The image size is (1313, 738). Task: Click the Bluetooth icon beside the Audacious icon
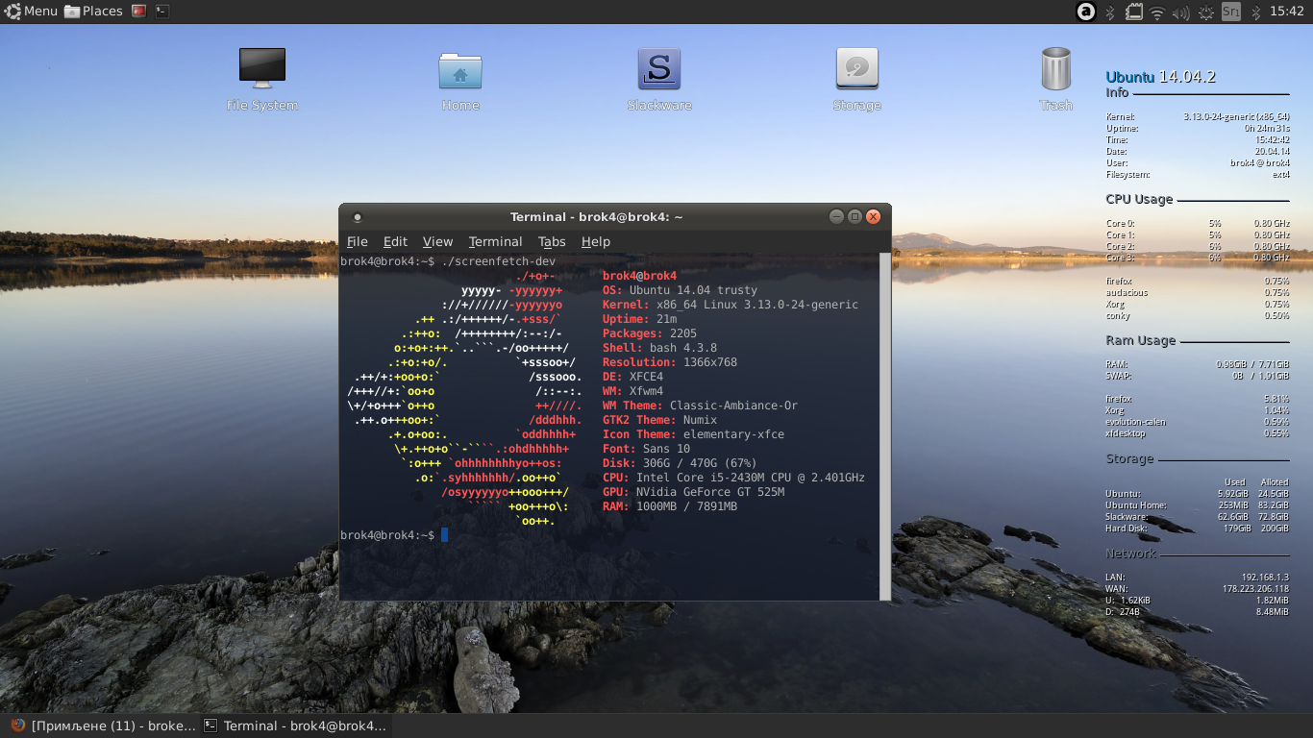[x=1109, y=12]
